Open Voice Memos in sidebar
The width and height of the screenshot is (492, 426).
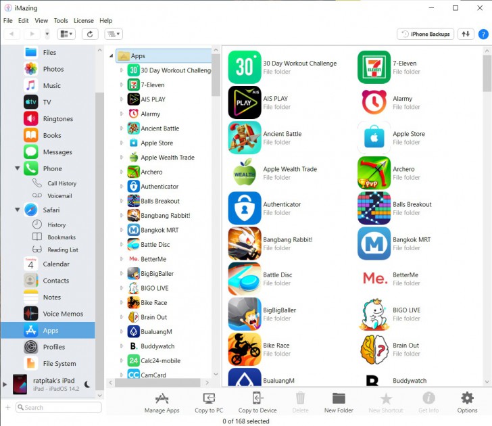coord(63,314)
